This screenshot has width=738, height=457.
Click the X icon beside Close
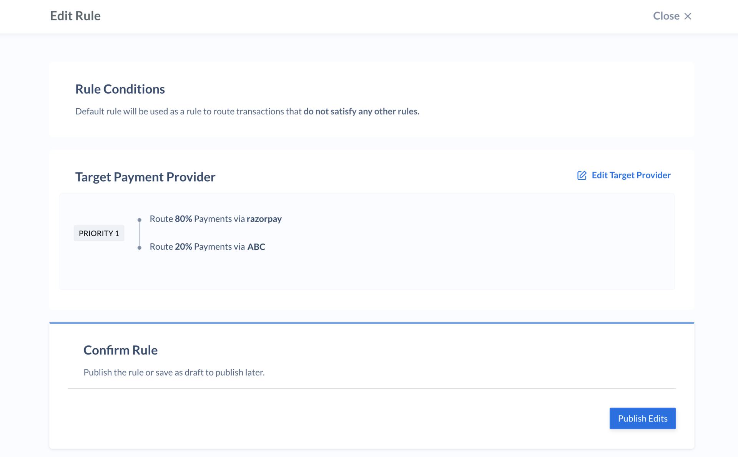coord(688,16)
